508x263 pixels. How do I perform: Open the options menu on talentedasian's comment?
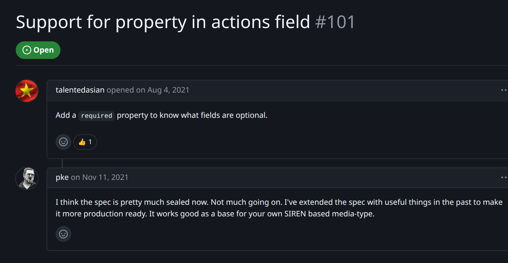(504, 90)
